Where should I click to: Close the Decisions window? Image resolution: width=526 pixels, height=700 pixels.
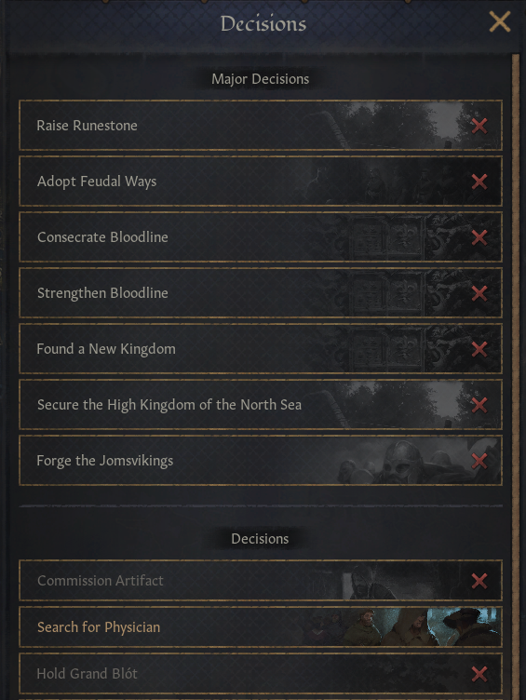[x=500, y=22]
